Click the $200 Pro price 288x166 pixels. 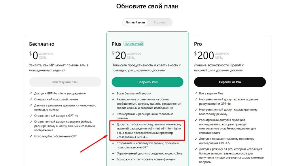coord(206,55)
